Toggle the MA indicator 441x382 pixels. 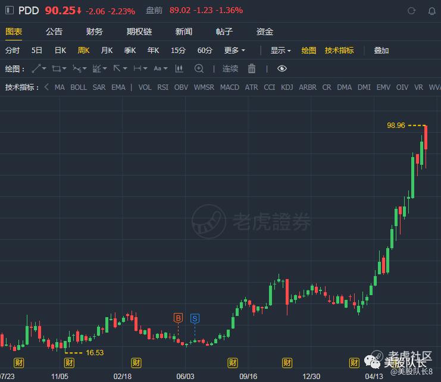pyautogui.click(x=60, y=87)
